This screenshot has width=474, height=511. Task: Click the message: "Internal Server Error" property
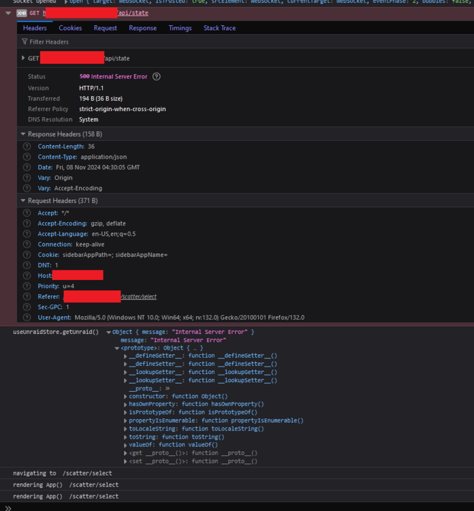click(x=173, y=340)
